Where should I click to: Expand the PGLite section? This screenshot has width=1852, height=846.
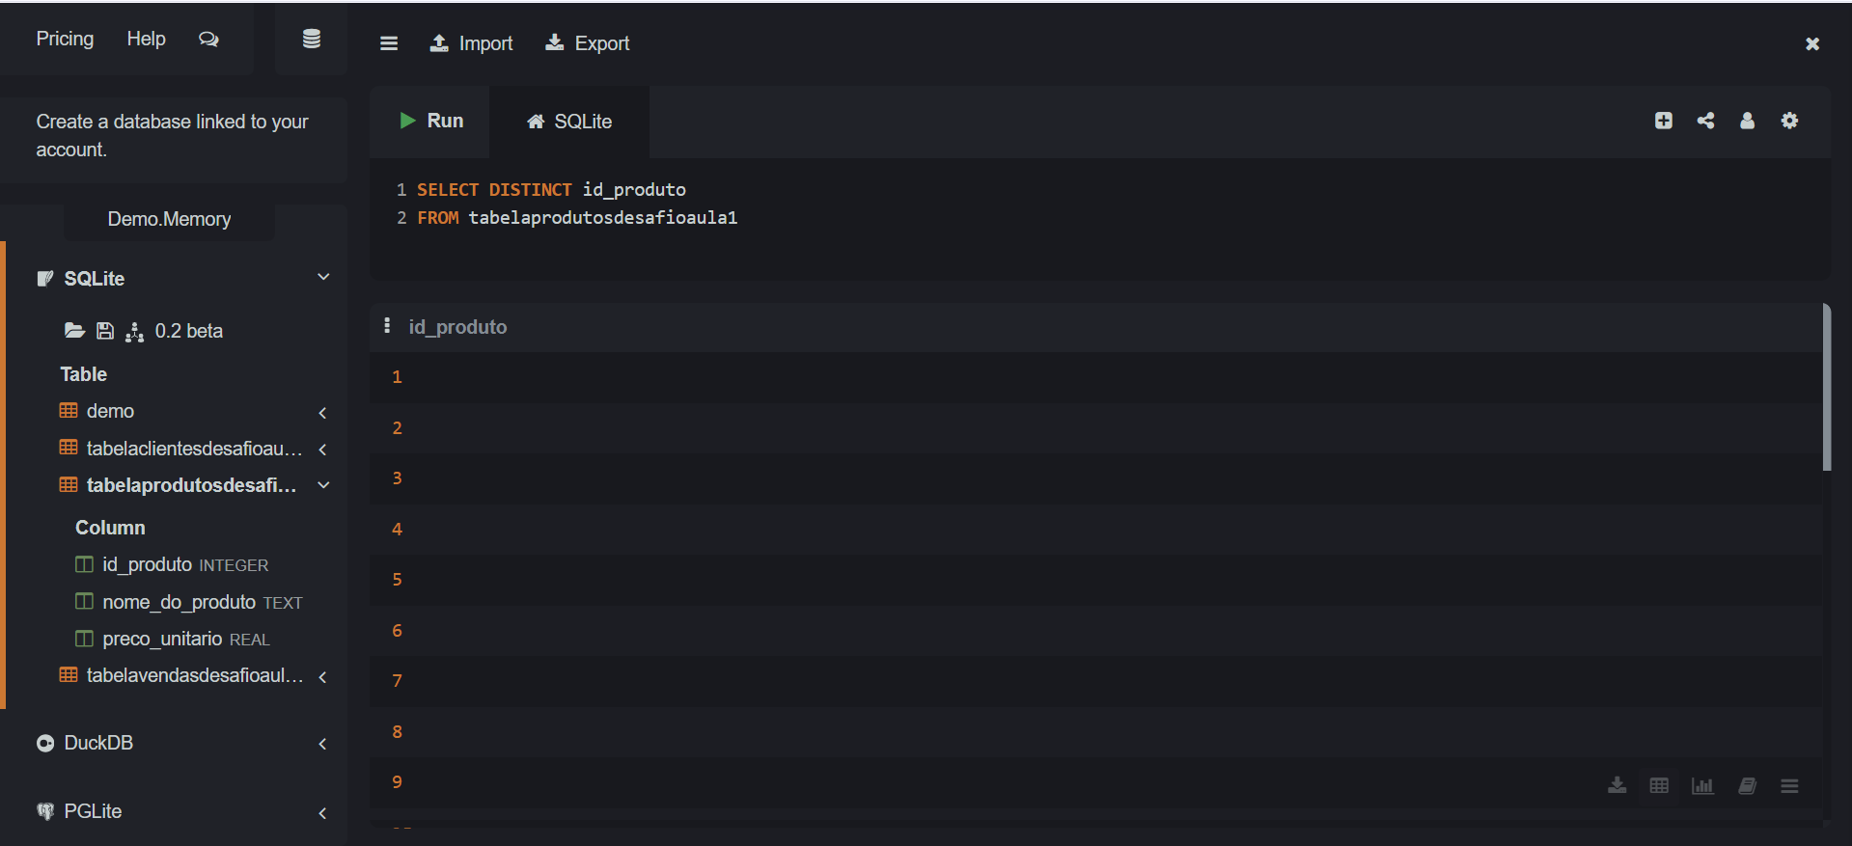pyautogui.click(x=322, y=812)
